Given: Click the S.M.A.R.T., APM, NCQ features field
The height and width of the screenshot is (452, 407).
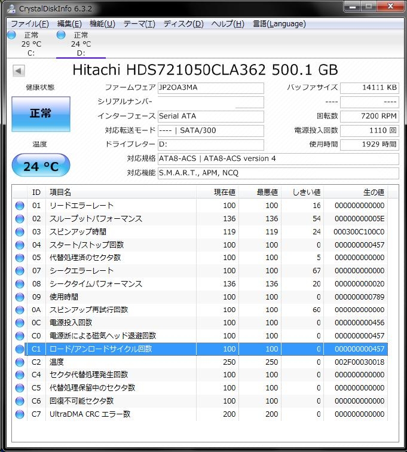Looking at the screenshot, I should coord(279,173).
